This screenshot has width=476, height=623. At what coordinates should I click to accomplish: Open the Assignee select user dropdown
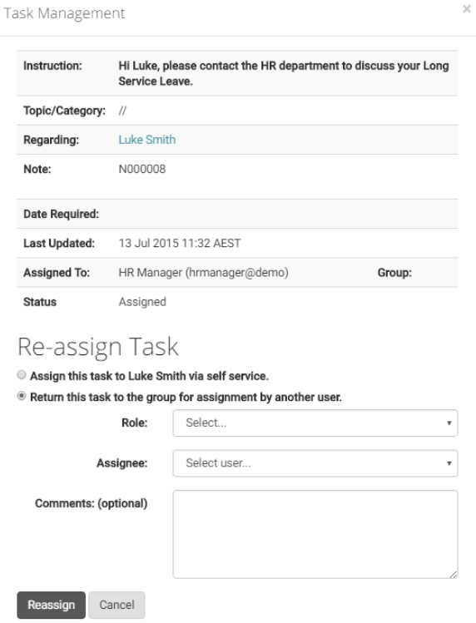315,463
